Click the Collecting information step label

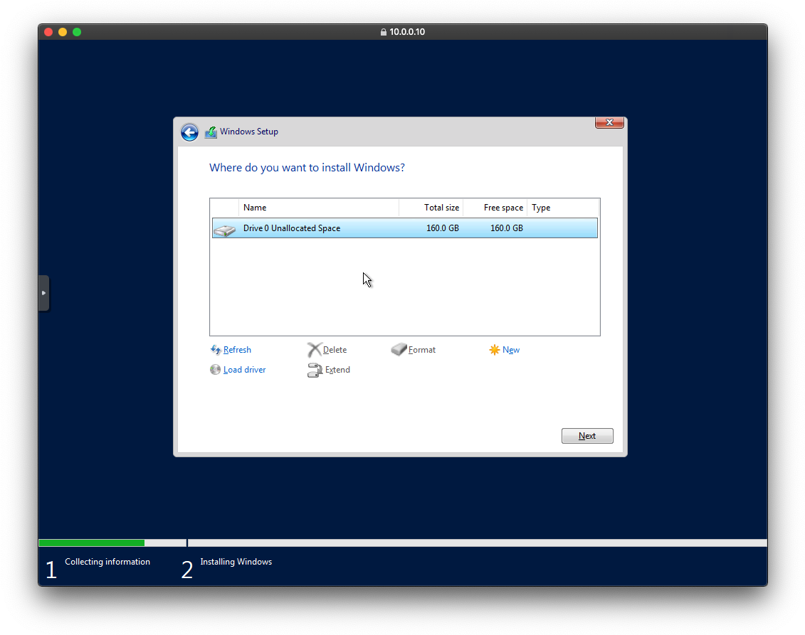[107, 562]
